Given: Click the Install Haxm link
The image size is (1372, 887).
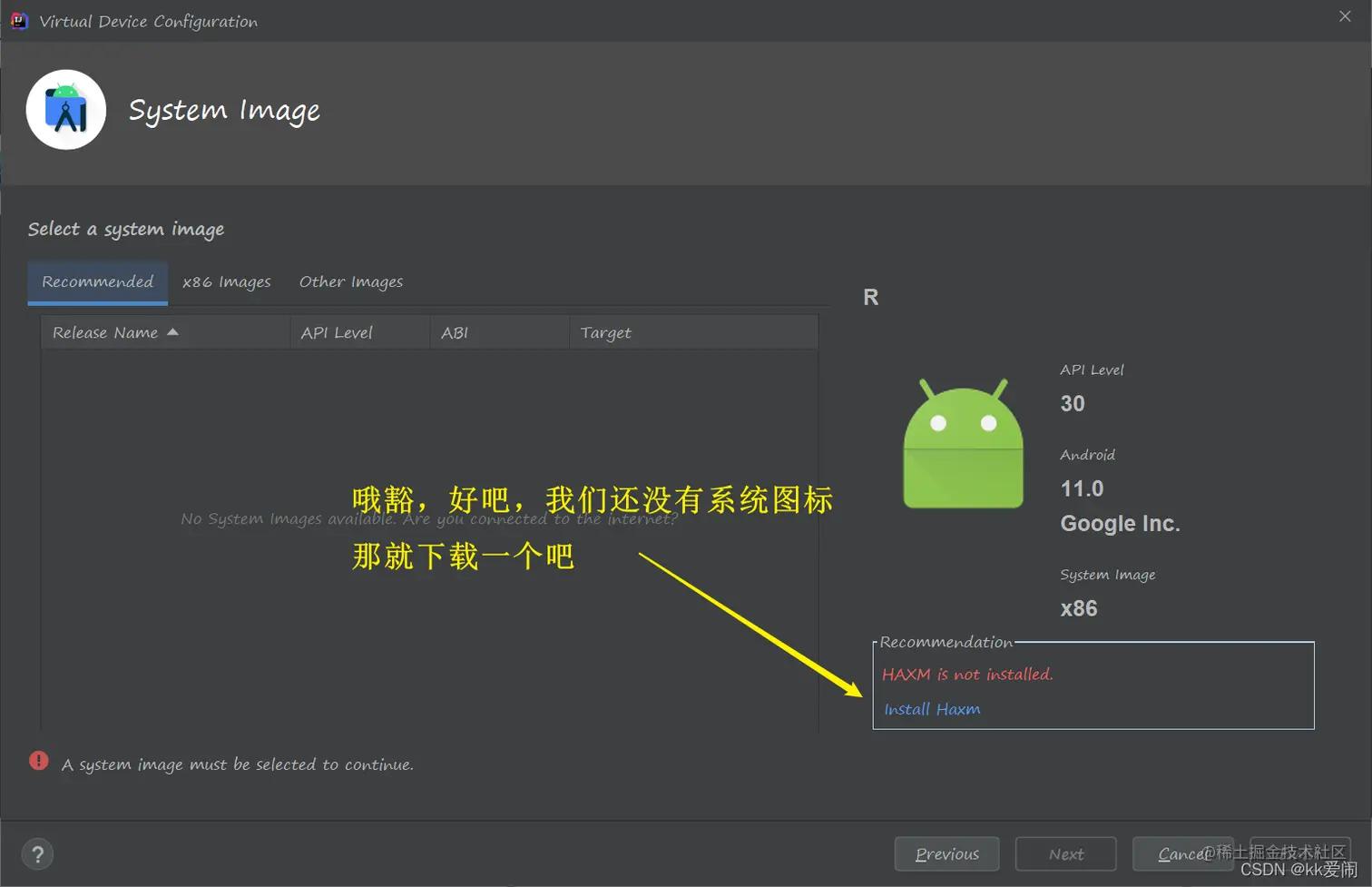Looking at the screenshot, I should click(x=932, y=709).
